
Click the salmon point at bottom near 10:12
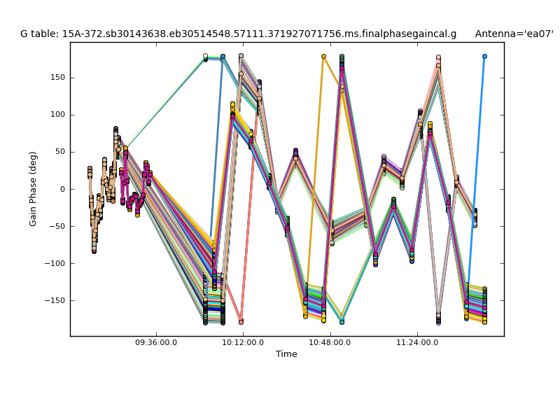[241, 322]
